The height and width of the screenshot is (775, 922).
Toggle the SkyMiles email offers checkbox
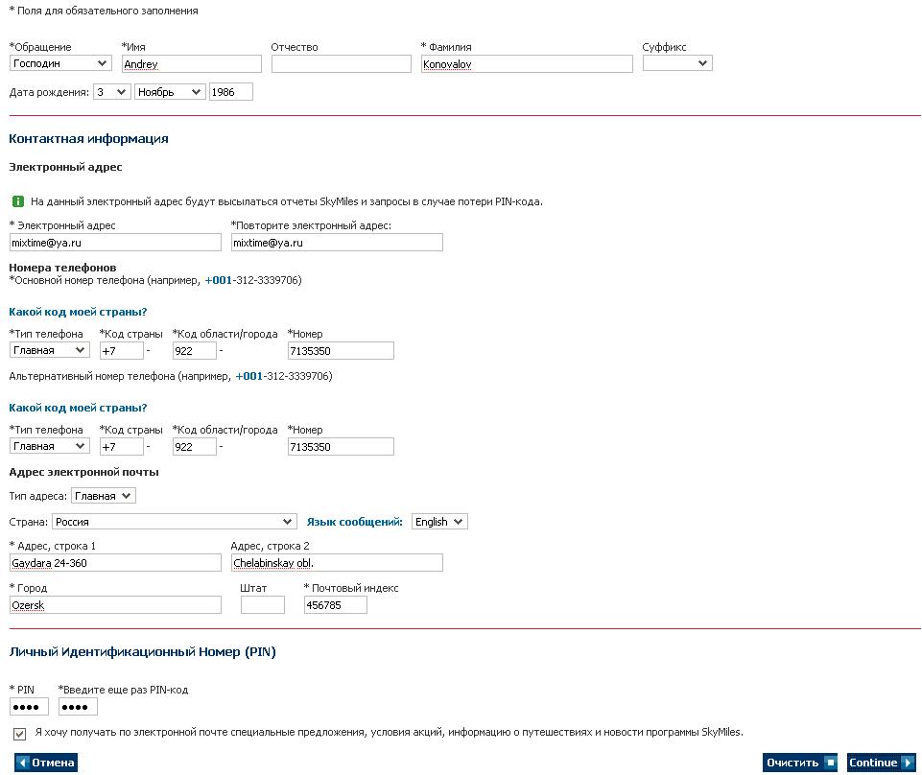click(x=20, y=734)
